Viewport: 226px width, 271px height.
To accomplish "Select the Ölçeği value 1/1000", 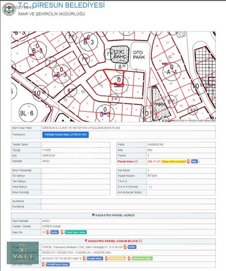I will click(46, 150).
